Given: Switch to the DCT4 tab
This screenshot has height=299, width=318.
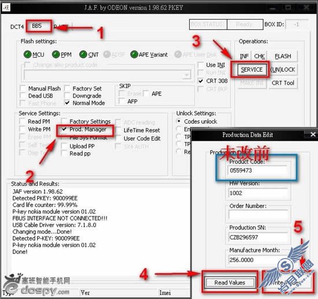Looking at the screenshot, I should (x=17, y=27).
